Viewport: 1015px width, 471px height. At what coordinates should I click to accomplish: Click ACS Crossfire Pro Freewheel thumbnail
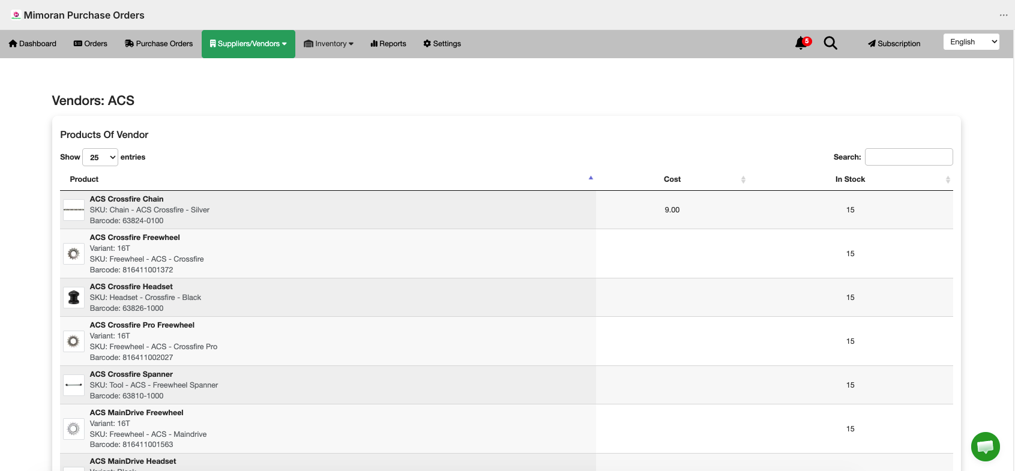pos(74,341)
